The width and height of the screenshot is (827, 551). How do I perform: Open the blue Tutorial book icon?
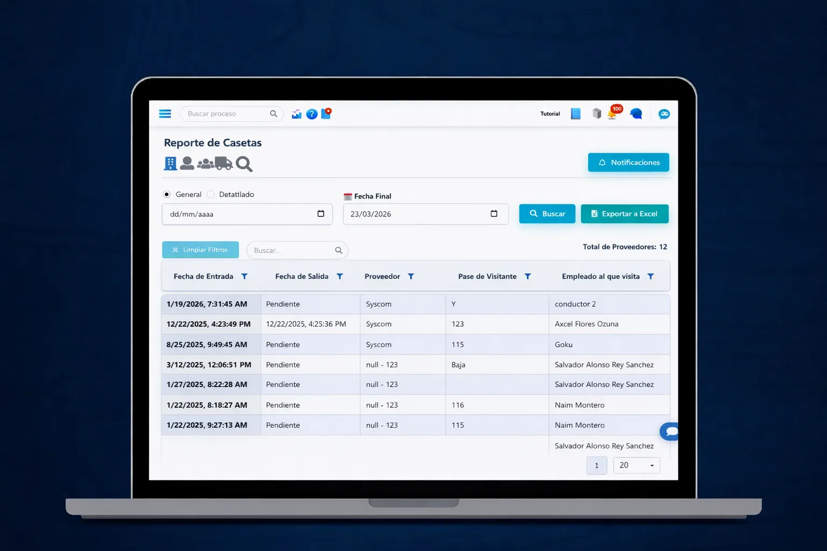pyautogui.click(x=576, y=114)
